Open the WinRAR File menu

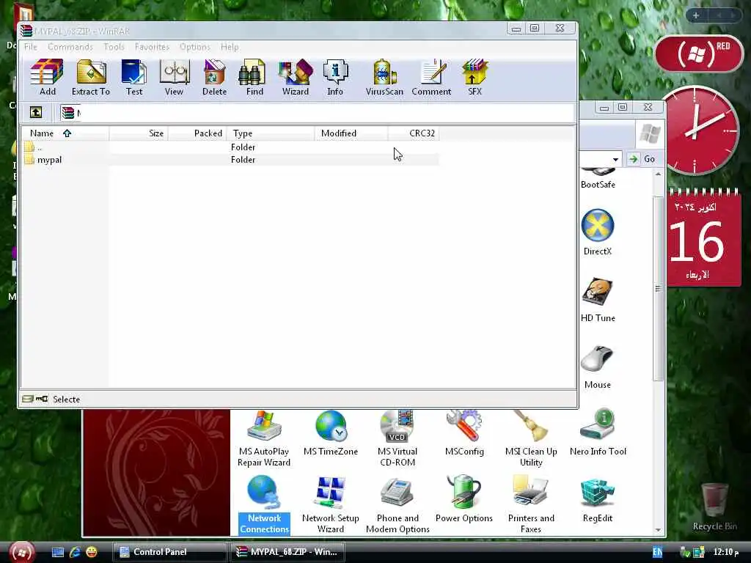(31, 47)
